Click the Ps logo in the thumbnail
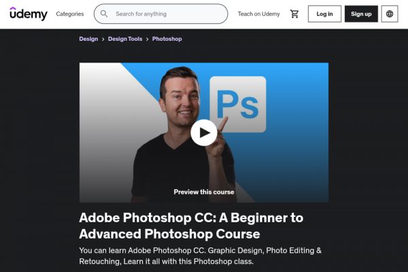This screenshot has width=408, height=272. pyautogui.click(x=238, y=104)
